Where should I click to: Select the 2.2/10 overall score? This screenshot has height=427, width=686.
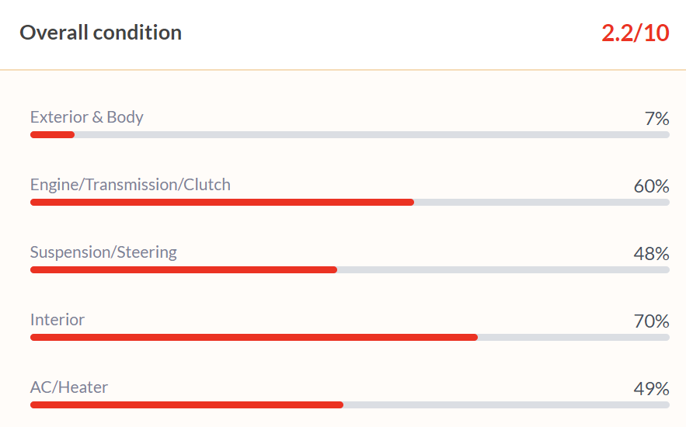tap(636, 33)
